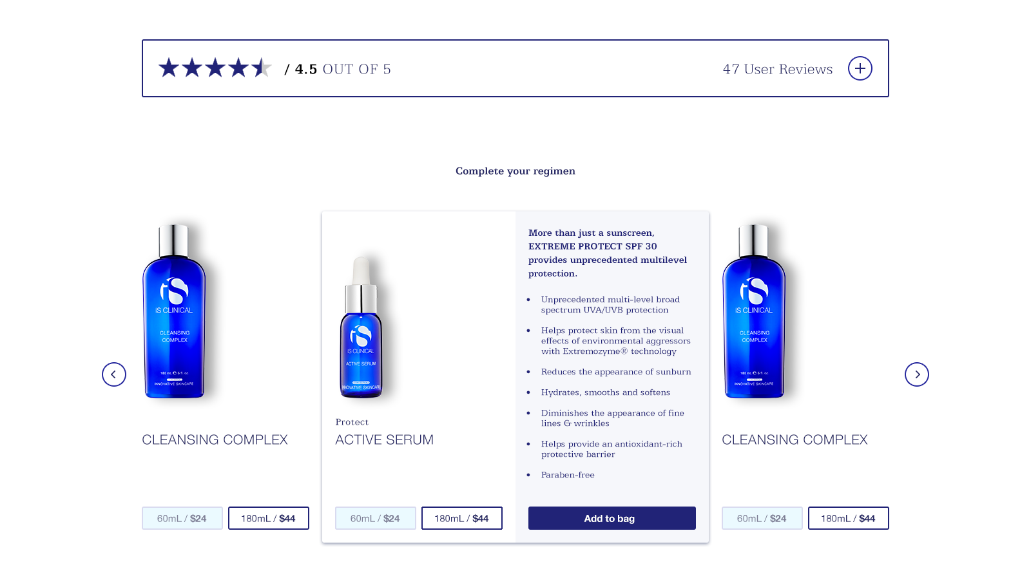1031x580 pixels.
Task: Click the five-star rating graphic
Action: tap(215, 68)
